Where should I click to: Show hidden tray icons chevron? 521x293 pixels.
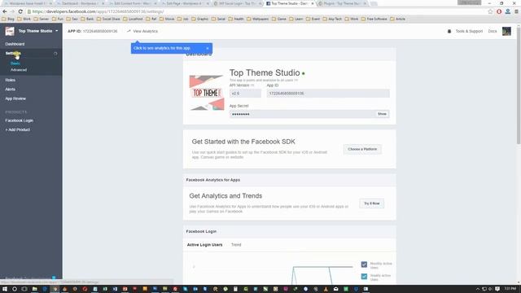point(478,289)
